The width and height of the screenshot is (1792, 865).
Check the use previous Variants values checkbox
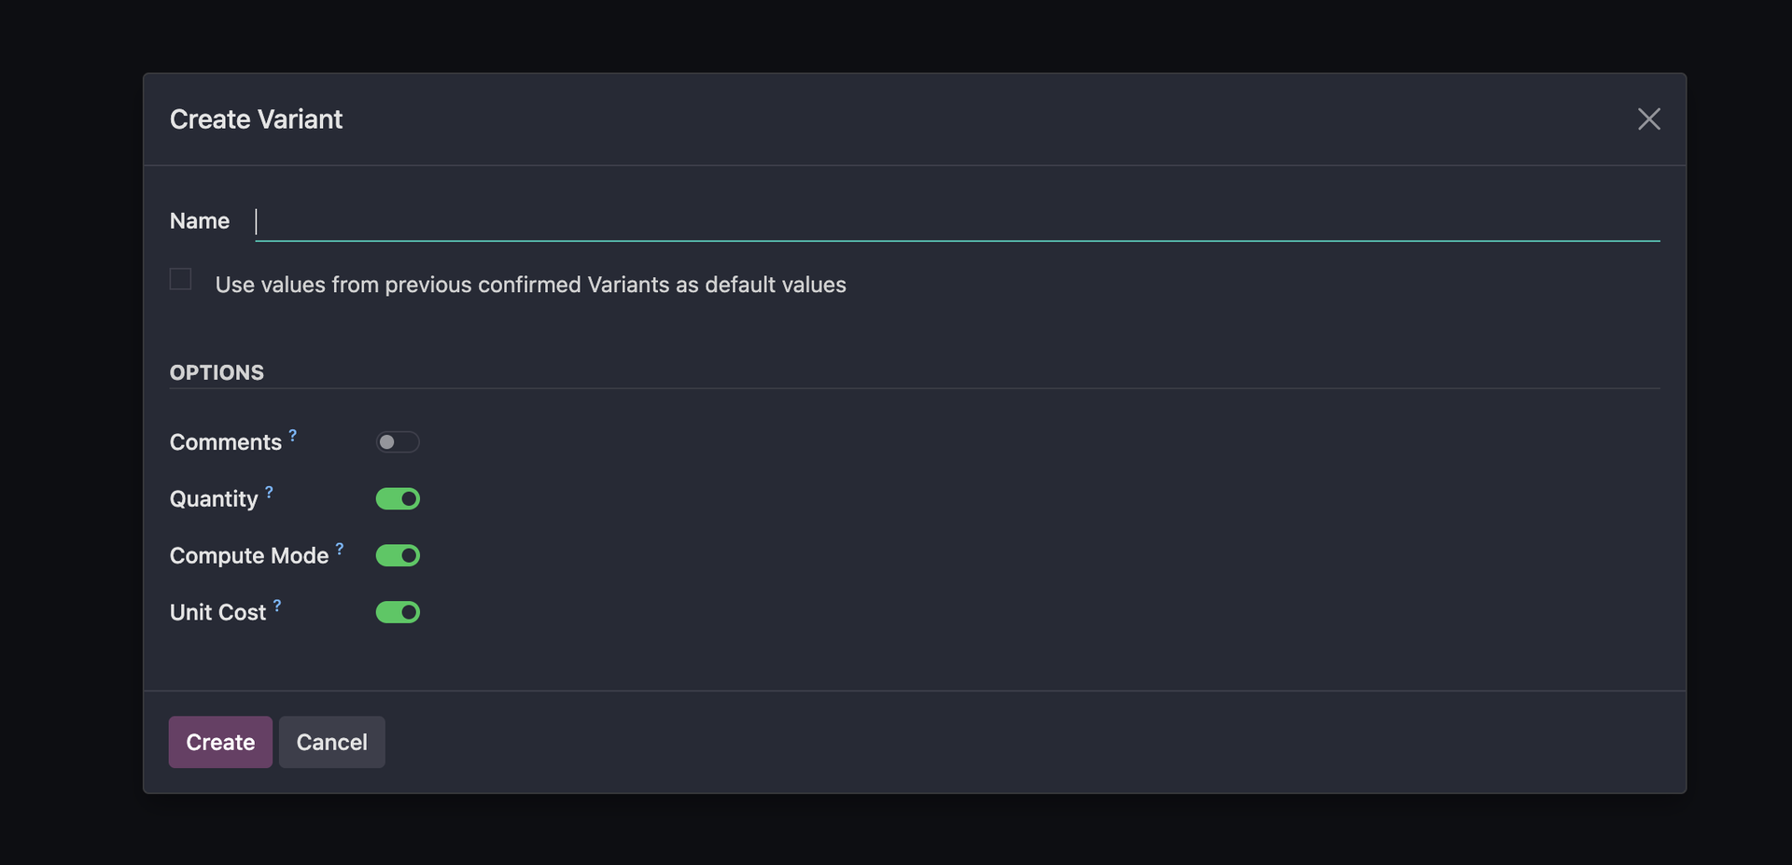click(181, 279)
